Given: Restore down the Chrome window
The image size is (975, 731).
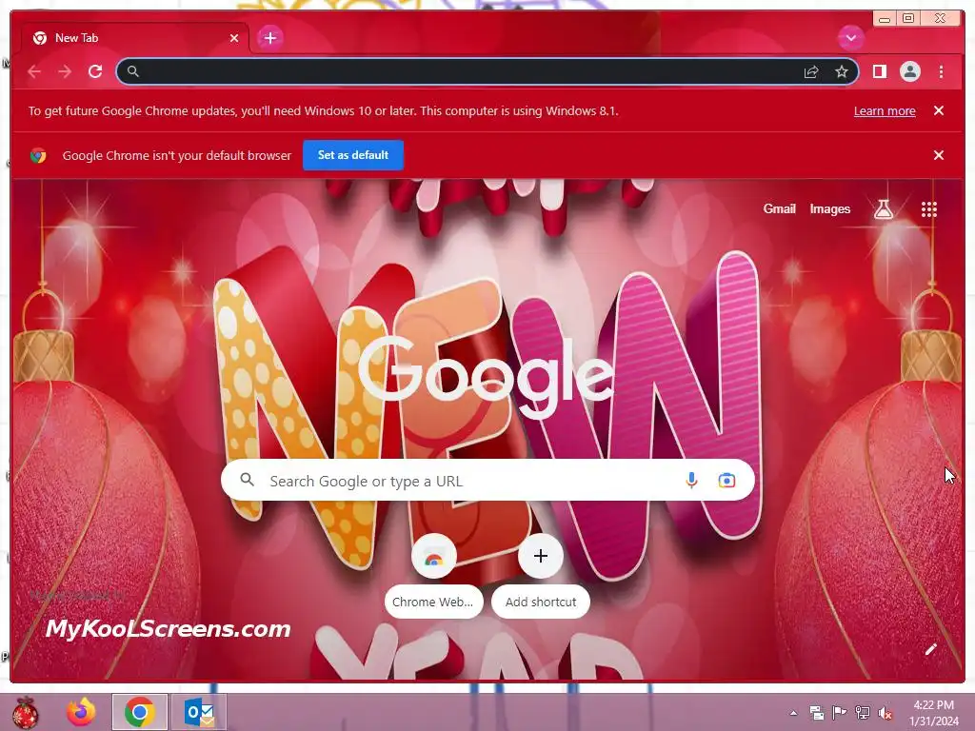Looking at the screenshot, I should (x=908, y=18).
